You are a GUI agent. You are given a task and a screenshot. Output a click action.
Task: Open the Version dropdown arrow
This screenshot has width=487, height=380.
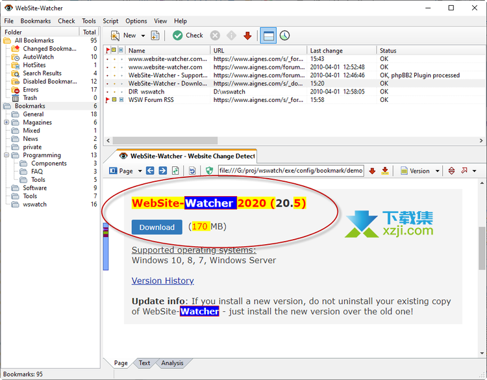(x=437, y=171)
